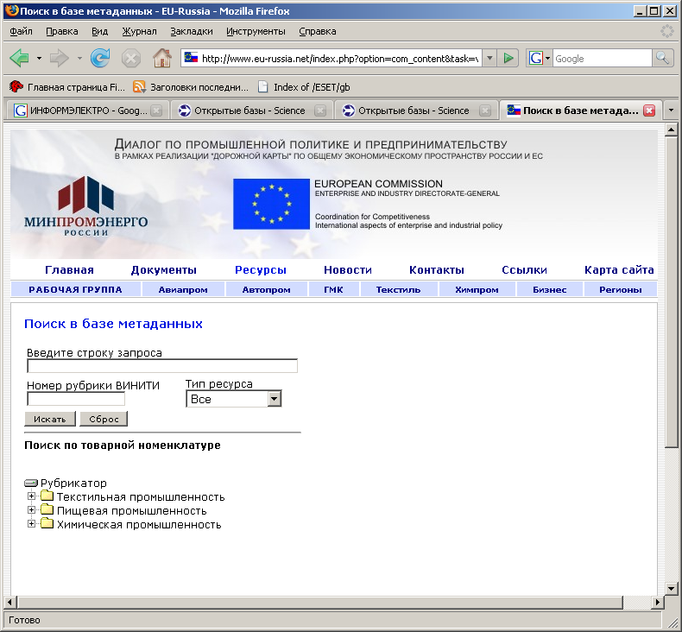Open the Тип ресурса dropdown showing Все
682x632 pixels.
234,398
